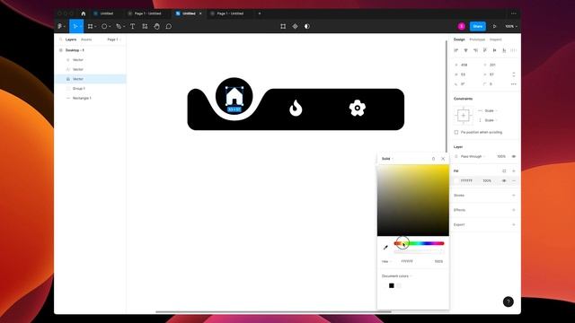Add a stroke
575x323 pixels.
[513, 196]
